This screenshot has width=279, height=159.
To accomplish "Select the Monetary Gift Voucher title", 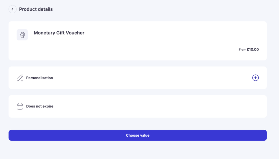I will (59, 33).
